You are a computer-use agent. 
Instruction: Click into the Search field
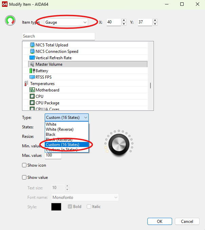58,36
